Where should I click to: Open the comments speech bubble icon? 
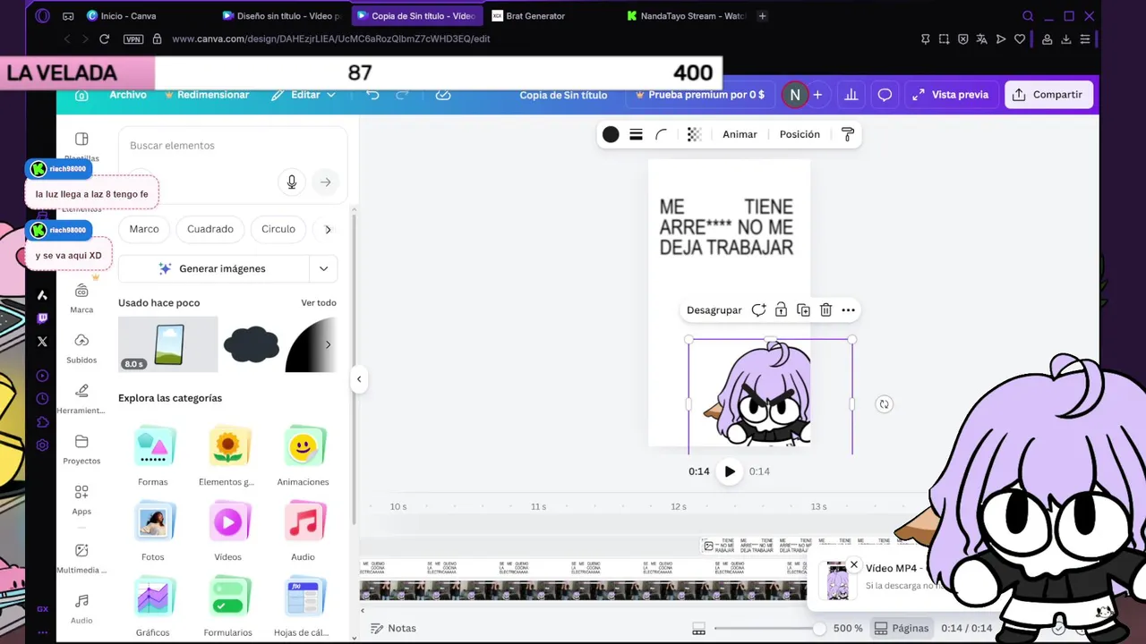click(885, 95)
